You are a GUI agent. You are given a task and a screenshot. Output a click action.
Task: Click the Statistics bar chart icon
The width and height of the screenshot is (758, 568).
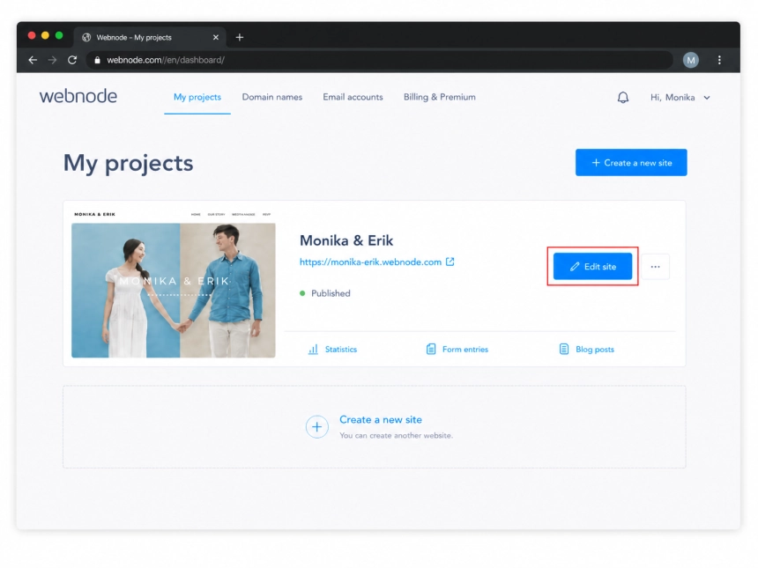(313, 350)
